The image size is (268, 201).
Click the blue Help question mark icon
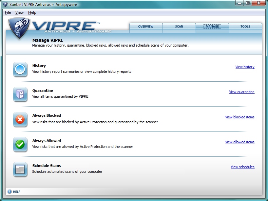[x=10, y=191]
